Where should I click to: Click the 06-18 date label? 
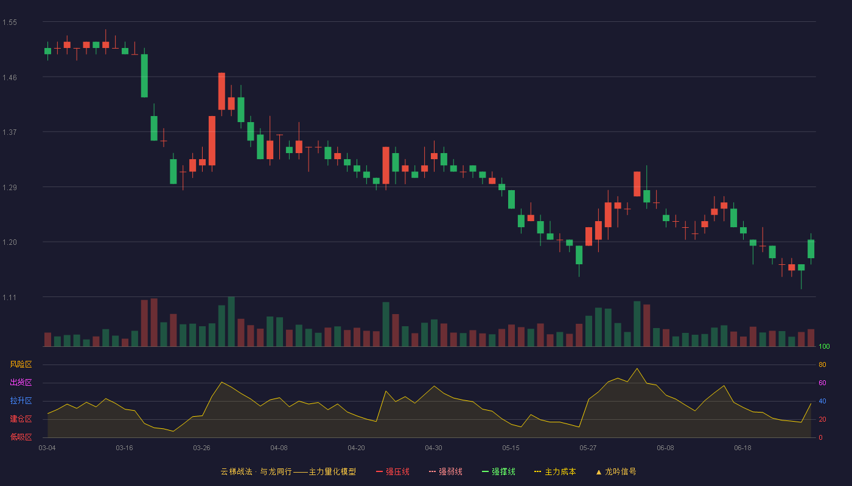pyautogui.click(x=742, y=448)
